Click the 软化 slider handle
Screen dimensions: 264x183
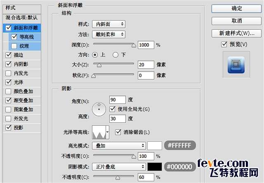click(x=94, y=76)
